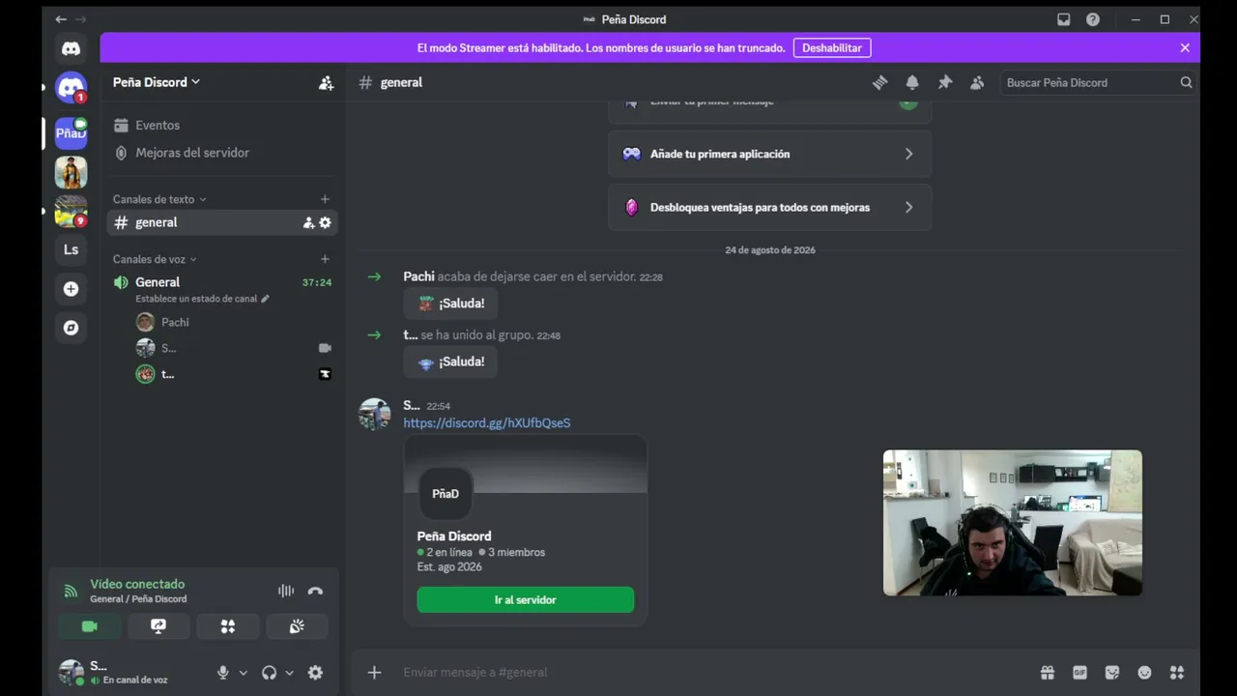Add a new text channel
Screen dimensions: 1237x696
(x=325, y=199)
